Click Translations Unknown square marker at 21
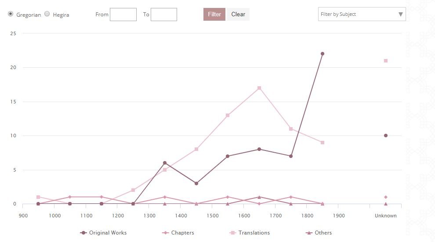Viewport: 435px width, 242px height. point(386,61)
